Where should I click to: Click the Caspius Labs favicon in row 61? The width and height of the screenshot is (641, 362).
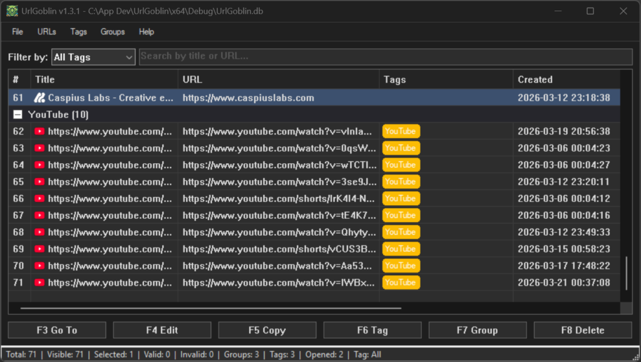point(39,98)
